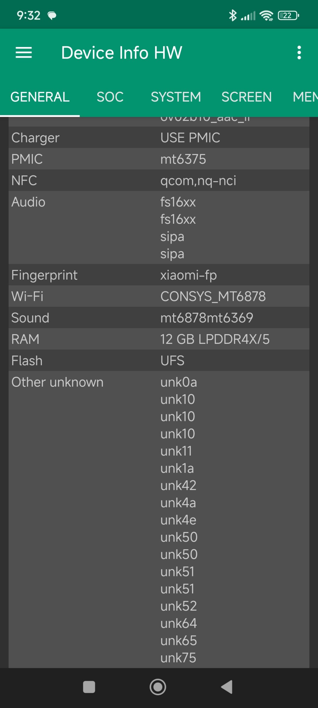Tap the Charger USE PMIC row
The height and width of the screenshot is (708, 318).
tap(159, 137)
